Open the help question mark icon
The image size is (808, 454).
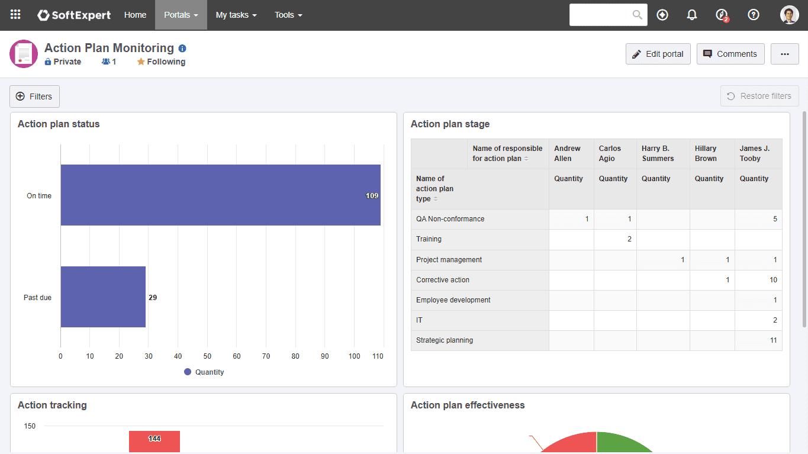pyautogui.click(x=753, y=15)
